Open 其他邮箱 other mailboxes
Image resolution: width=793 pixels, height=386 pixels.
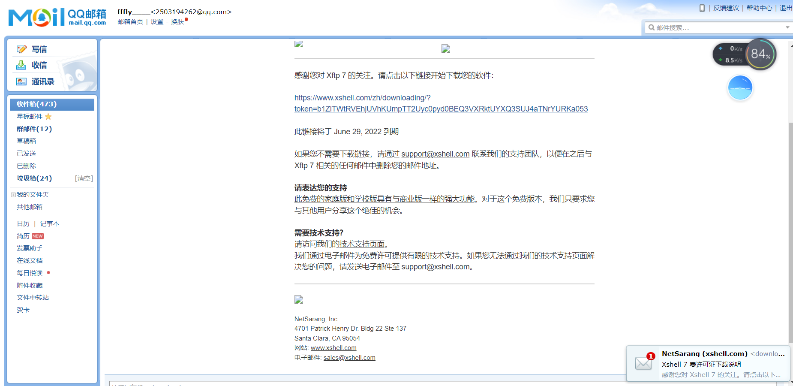(x=30, y=207)
